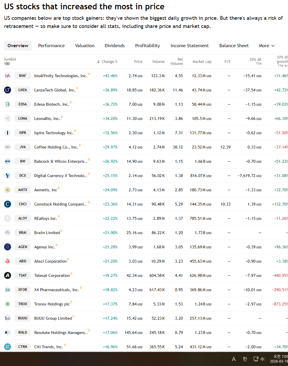Open the bioAffinity Technologies, Inc. link
Viewport: 288px width, 366px height.
point(61,76)
